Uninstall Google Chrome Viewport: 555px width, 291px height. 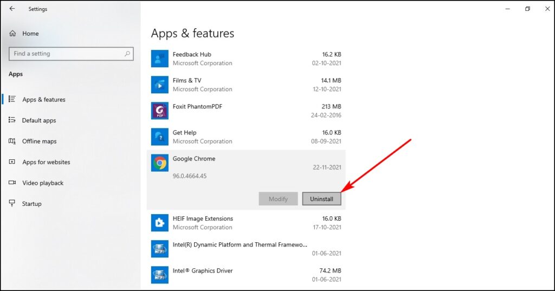coord(322,199)
